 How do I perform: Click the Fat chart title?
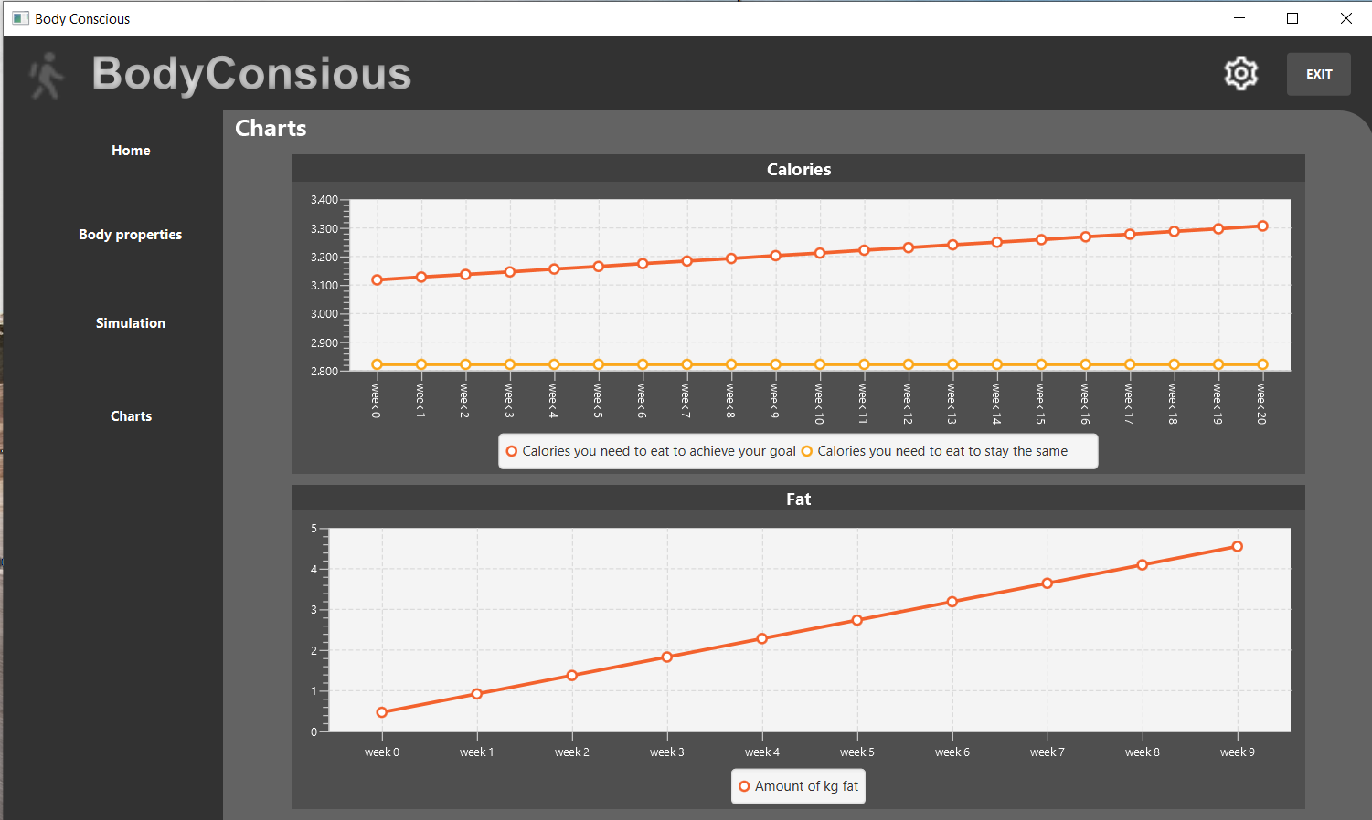[798, 499]
